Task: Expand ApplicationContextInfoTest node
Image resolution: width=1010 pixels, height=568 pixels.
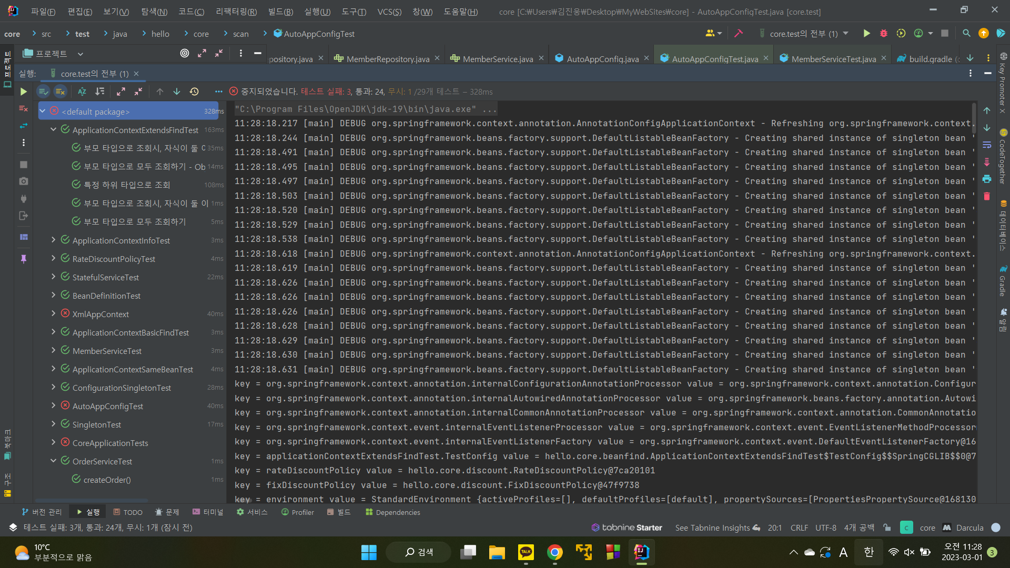Action: pos(53,240)
